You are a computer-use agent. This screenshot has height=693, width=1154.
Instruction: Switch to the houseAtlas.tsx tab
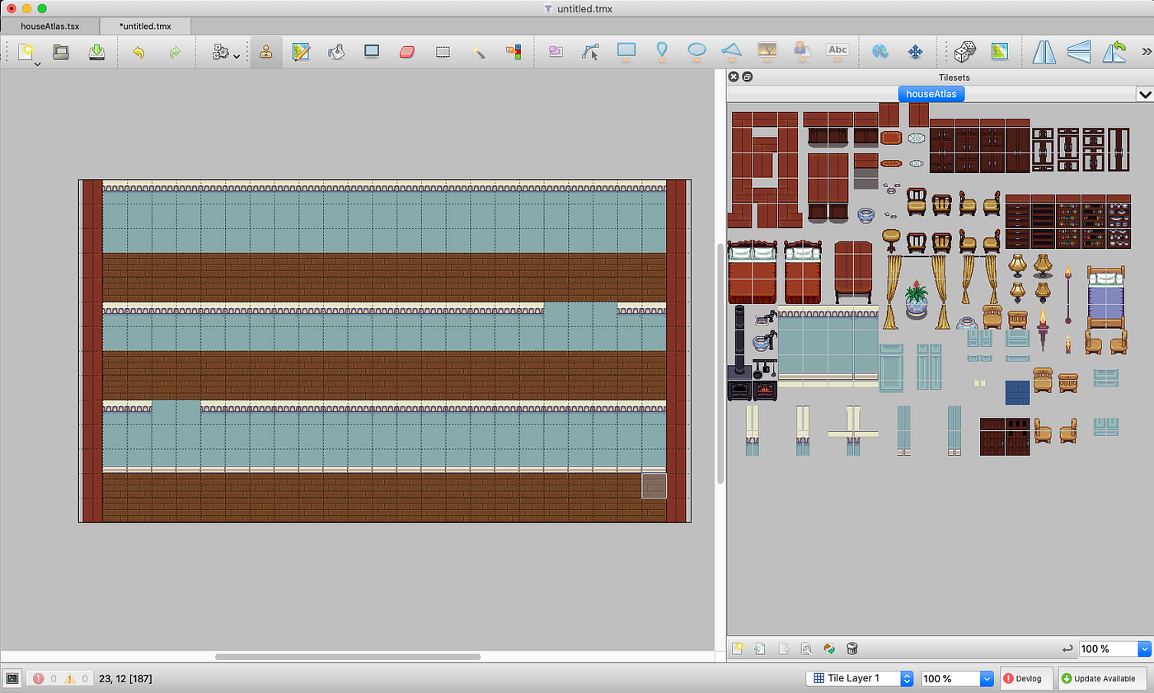[50, 26]
